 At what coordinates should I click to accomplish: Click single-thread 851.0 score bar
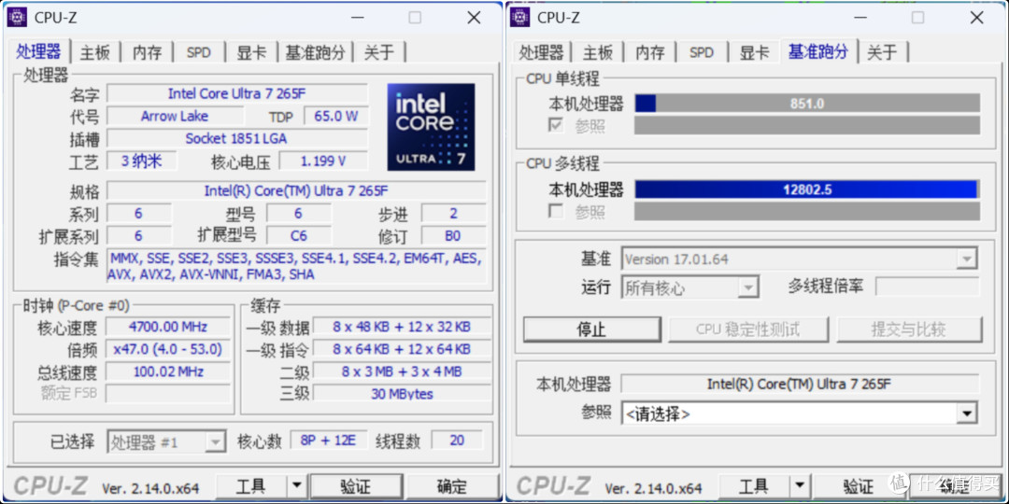(807, 103)
